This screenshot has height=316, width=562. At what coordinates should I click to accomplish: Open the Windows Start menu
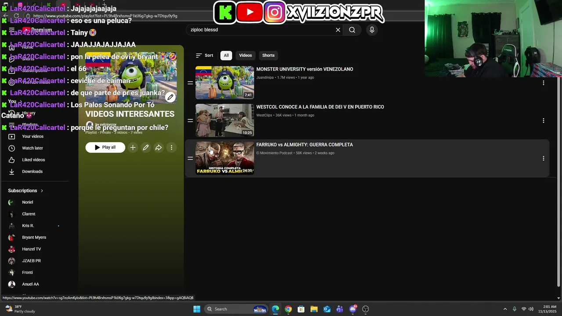(x=197, y=309)
